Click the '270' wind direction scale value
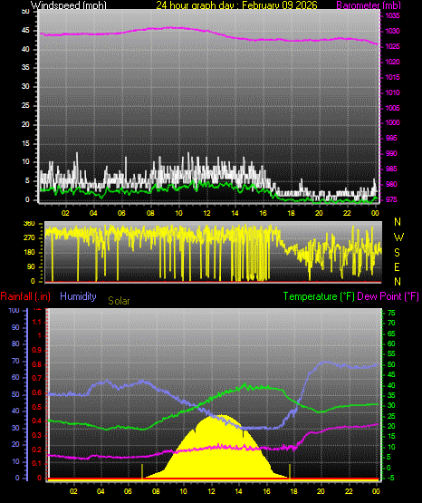The image size is (422, 503). pyautogui.click(x=29, y=238)
